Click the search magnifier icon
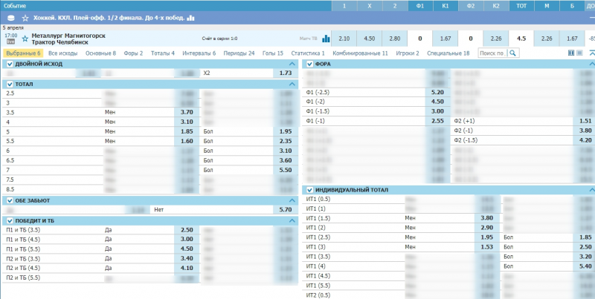Viewport: 595px width, 299px height. tap(515, 53)
